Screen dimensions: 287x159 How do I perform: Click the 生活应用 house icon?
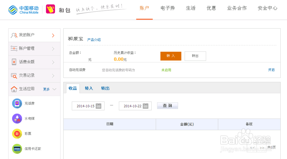[x=14, y=89]
